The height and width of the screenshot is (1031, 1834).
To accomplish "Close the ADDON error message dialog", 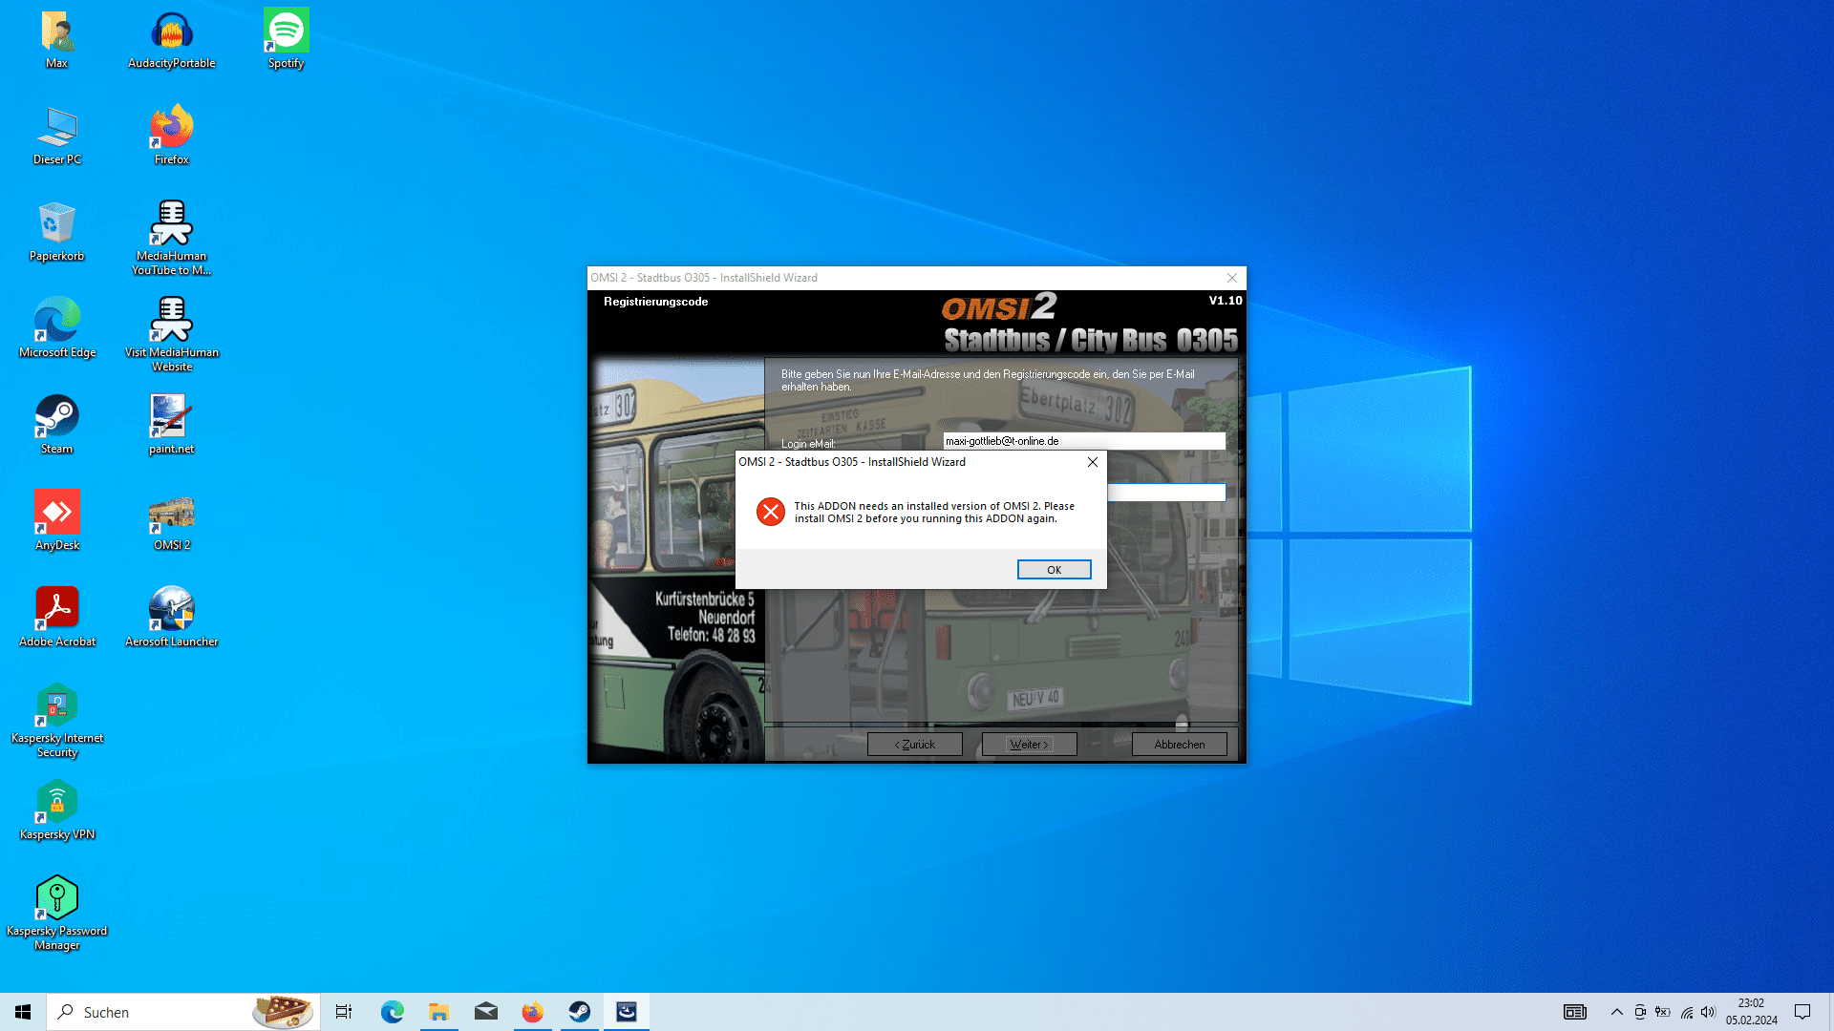I will pyautogui.click(x=1093, y=462).
